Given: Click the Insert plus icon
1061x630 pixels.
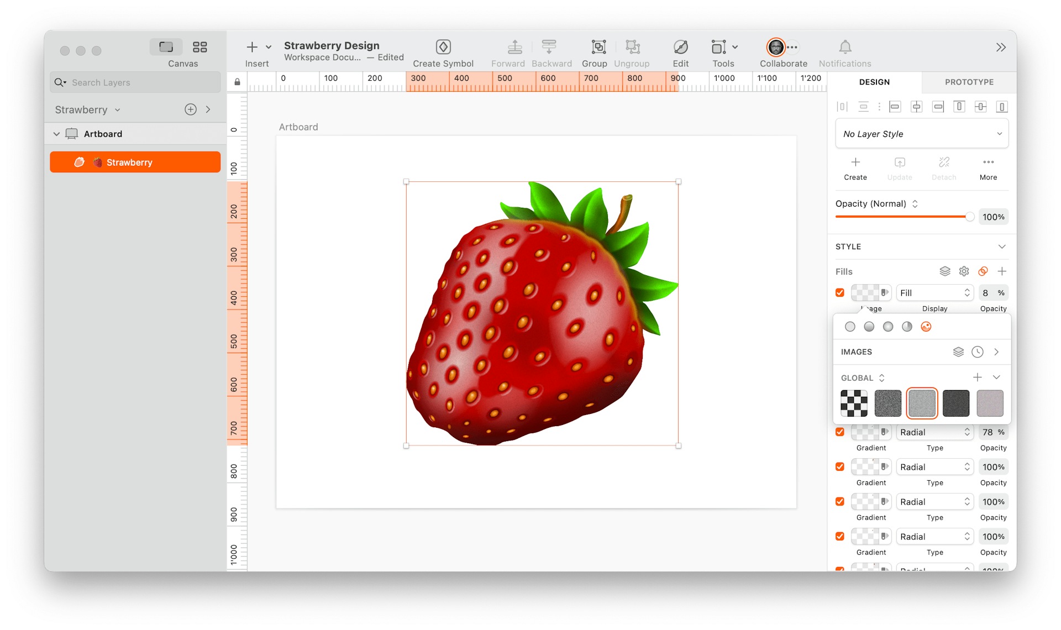Looking at the screenshot, I should [251, 47].
